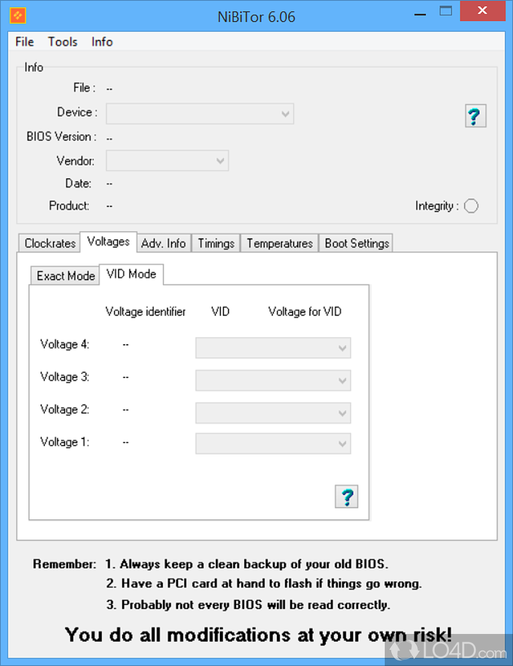Screen dimensions: 513x666
Task: Click the 'BIOS Version :' label
Action: click(61, 137)
